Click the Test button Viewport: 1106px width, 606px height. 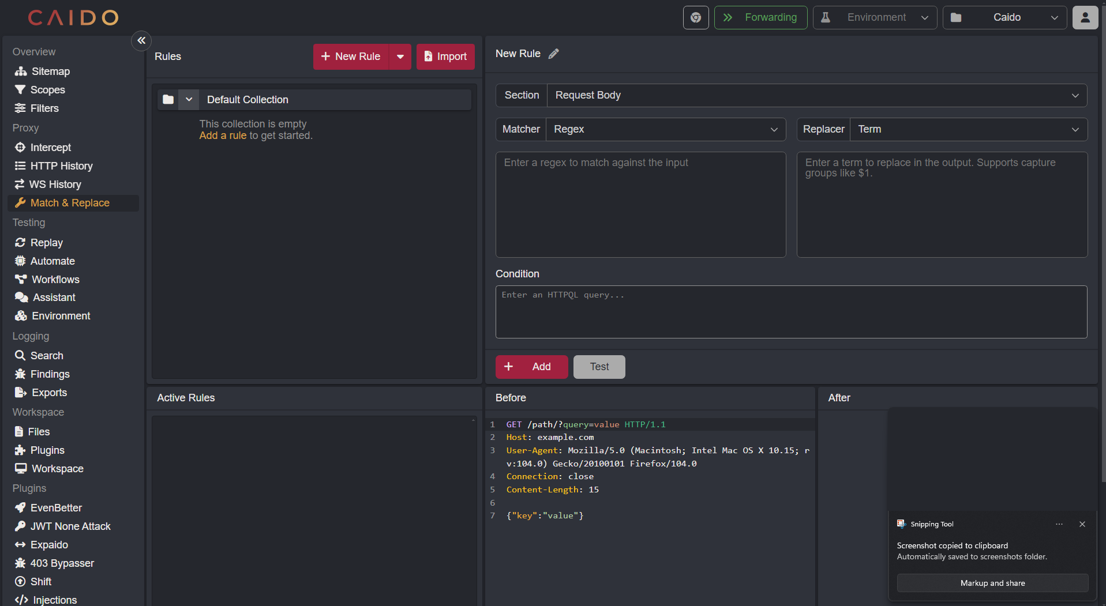[x=599, y=367]
